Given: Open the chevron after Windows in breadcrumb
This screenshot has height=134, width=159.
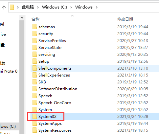Looking at the screenshot, I should coord(97,7).
